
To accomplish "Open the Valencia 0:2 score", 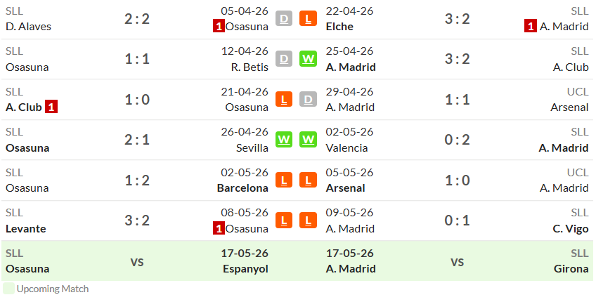I will coord(458,140).
